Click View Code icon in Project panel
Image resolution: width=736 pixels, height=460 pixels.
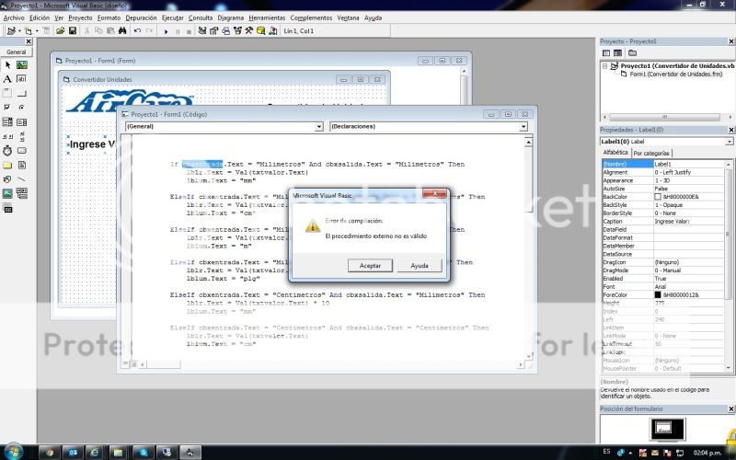606,53
